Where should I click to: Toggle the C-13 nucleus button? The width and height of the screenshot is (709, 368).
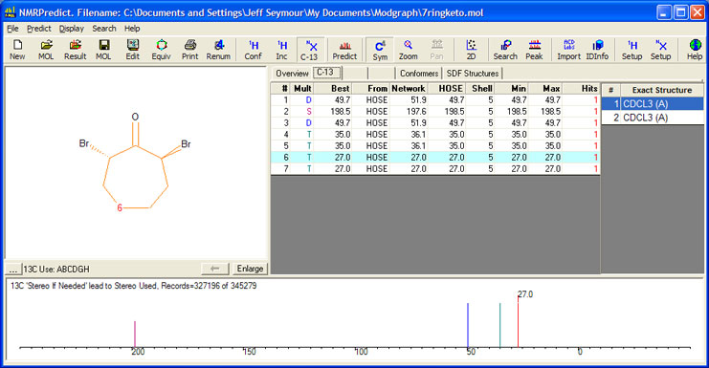coord(309,50)
